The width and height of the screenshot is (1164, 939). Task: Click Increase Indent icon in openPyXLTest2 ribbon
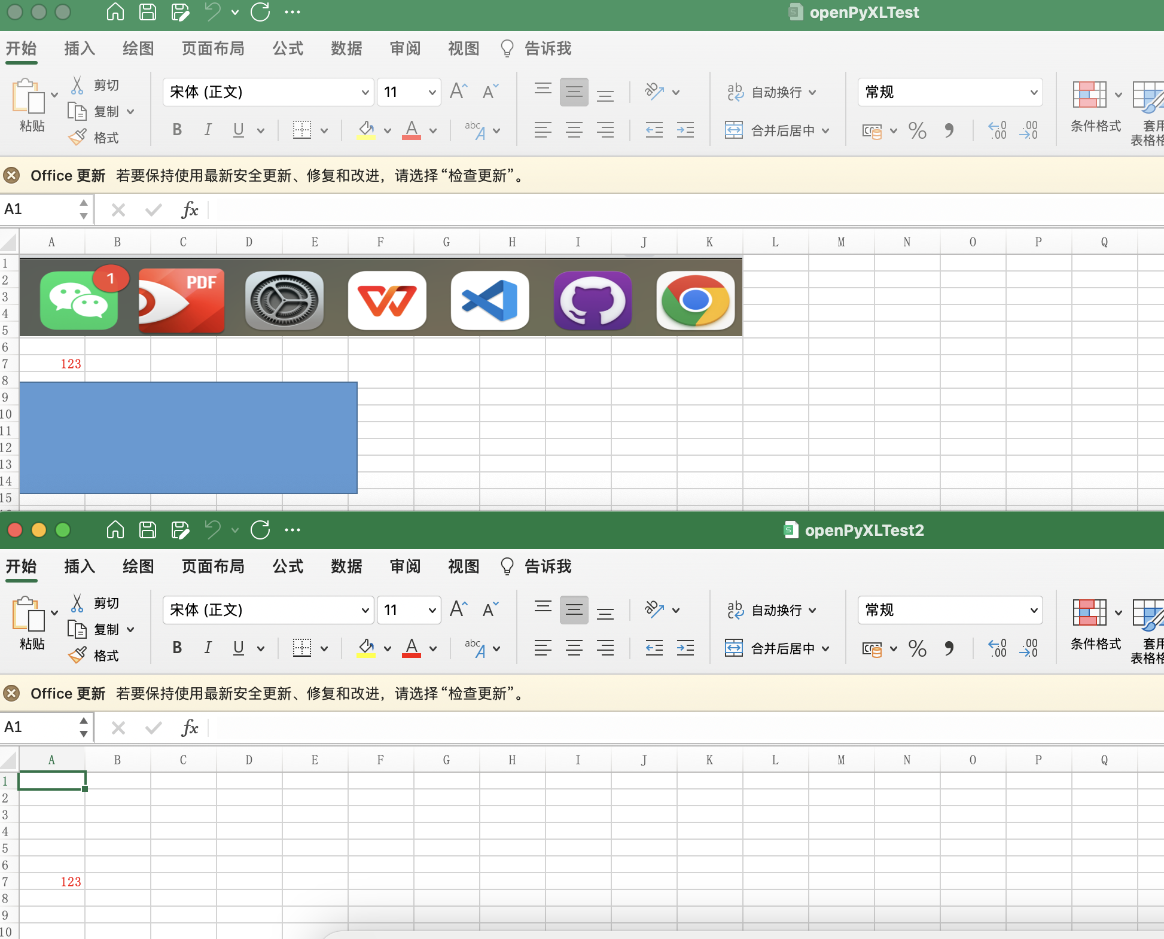[x=685, y=648]
